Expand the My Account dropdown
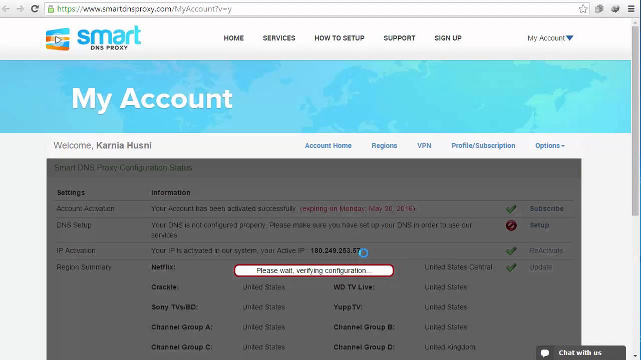This screenshot has height=360, width=641. [x=550, y=38]
